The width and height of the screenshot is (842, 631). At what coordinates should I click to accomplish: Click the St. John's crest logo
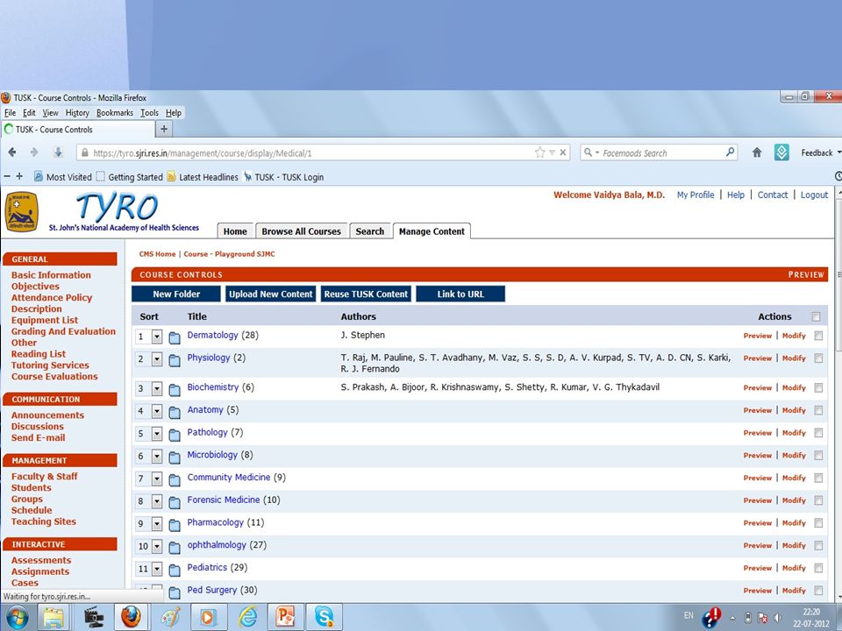[x=21, y=212]
